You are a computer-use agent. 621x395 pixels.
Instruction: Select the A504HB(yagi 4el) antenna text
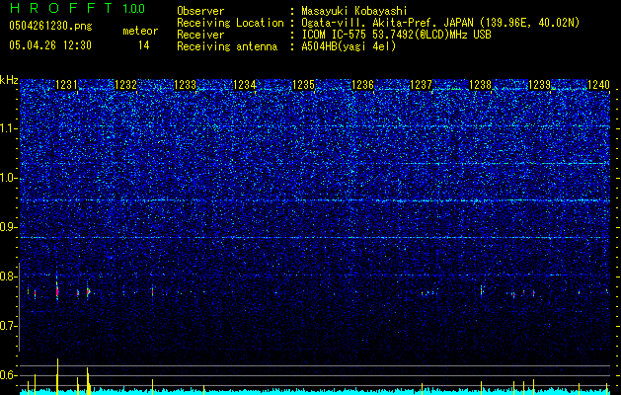349,46
